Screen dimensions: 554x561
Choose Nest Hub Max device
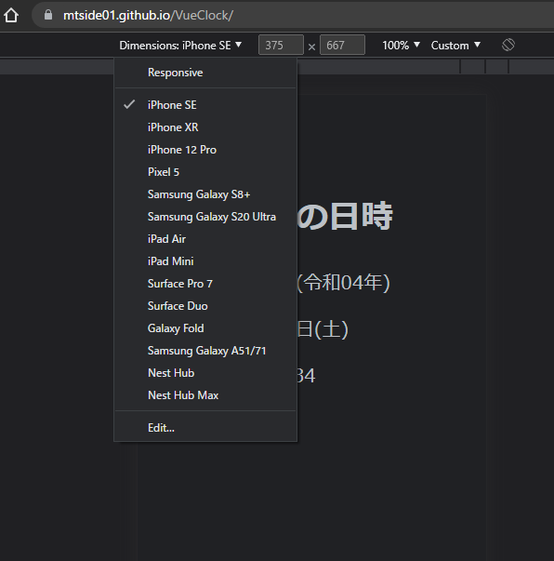click(205, 395)
